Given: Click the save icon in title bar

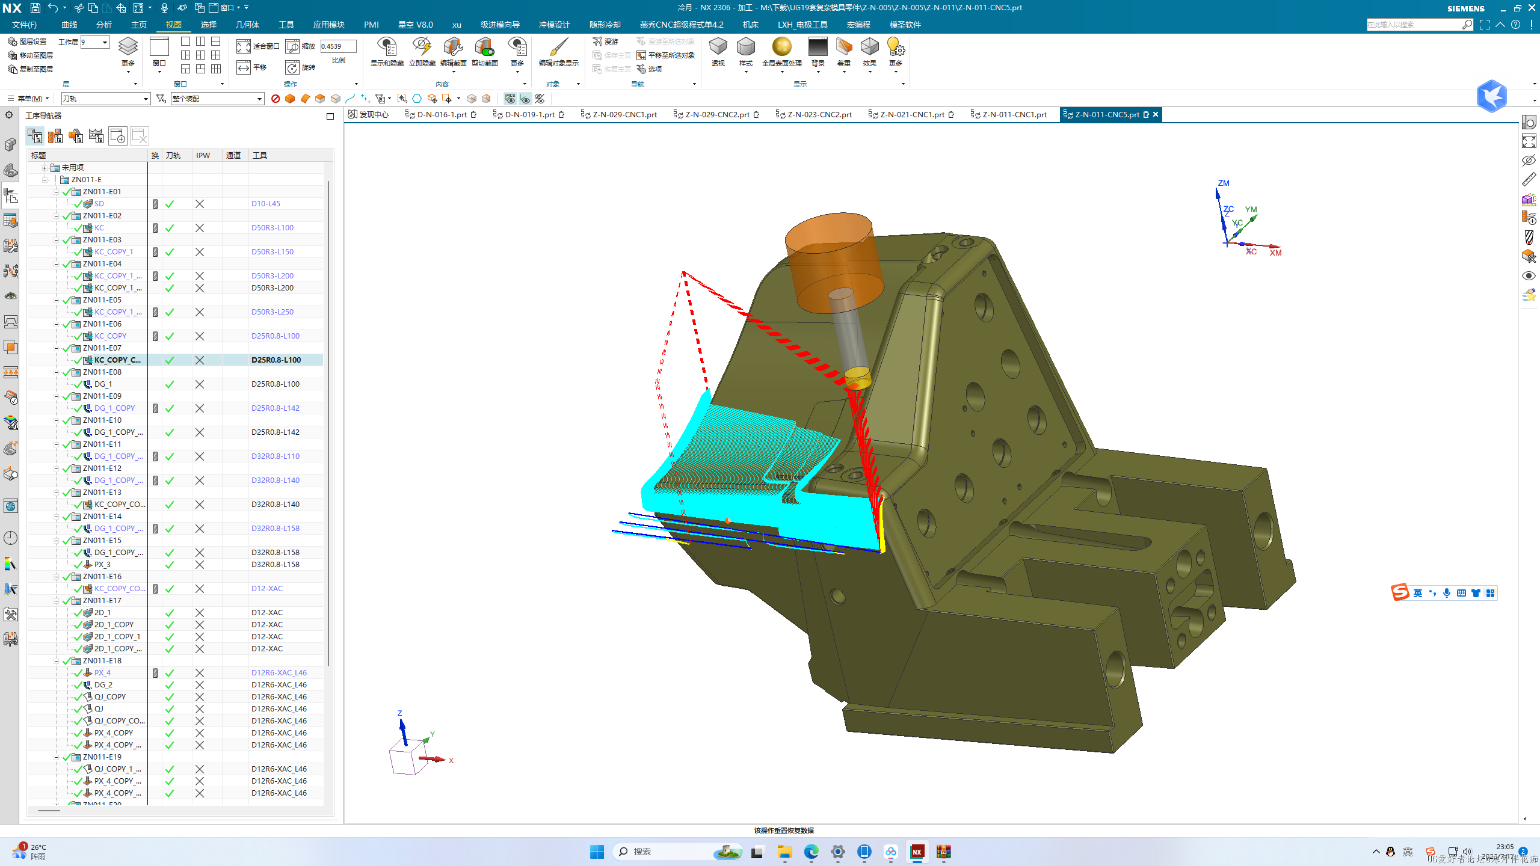Looking at the screenshot, I should click(x=35, y=8).
